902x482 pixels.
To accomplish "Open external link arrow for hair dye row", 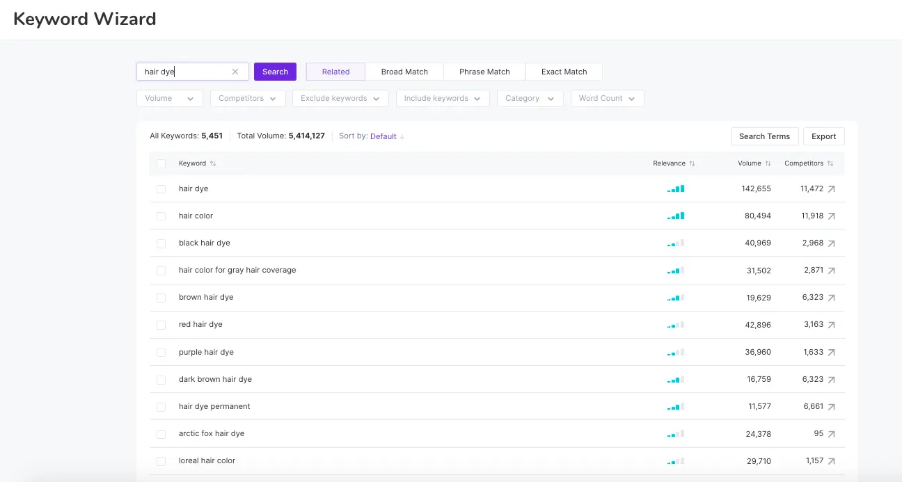I will click(x=831, y=189).
